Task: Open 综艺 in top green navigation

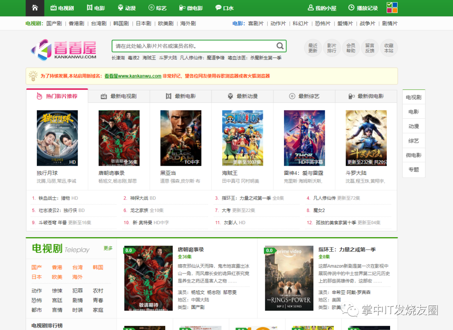Action: point(157,8)
